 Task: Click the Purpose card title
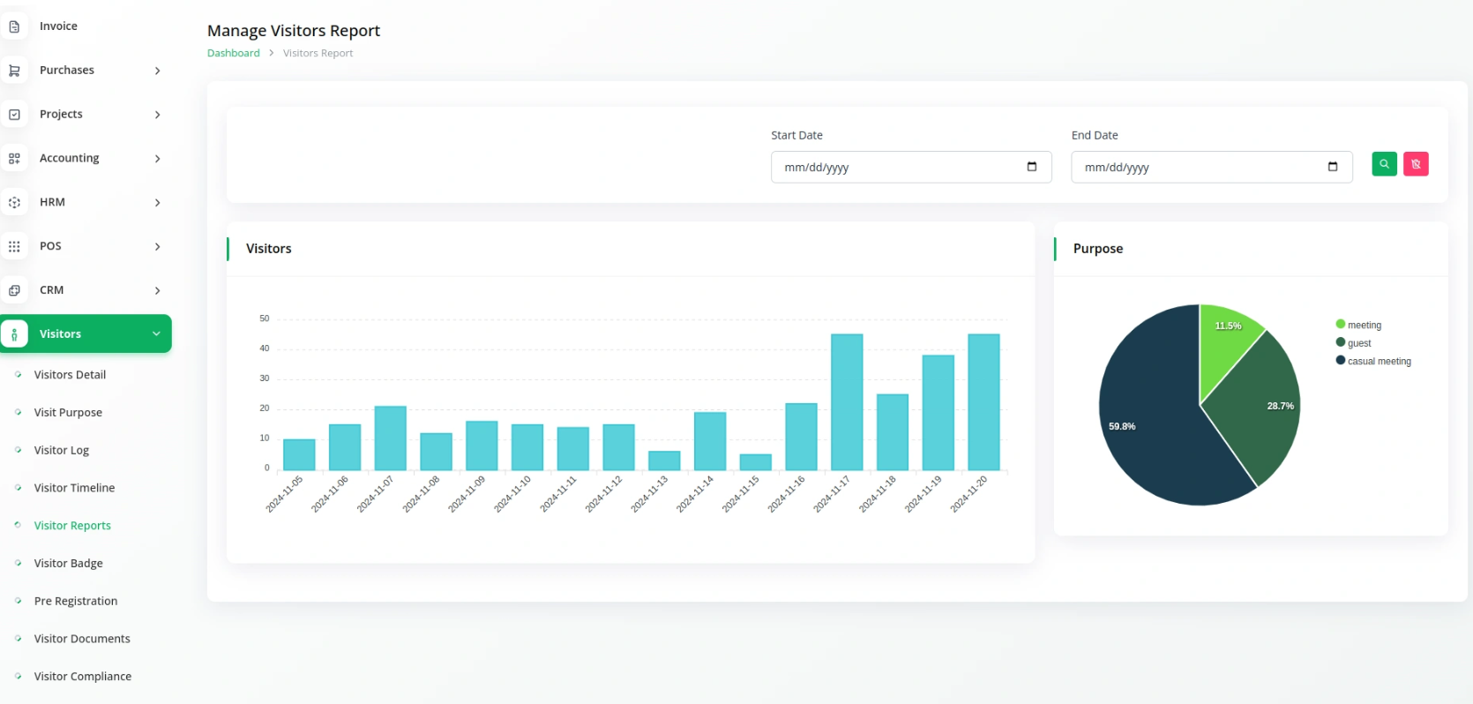[x=1098, y=249]
